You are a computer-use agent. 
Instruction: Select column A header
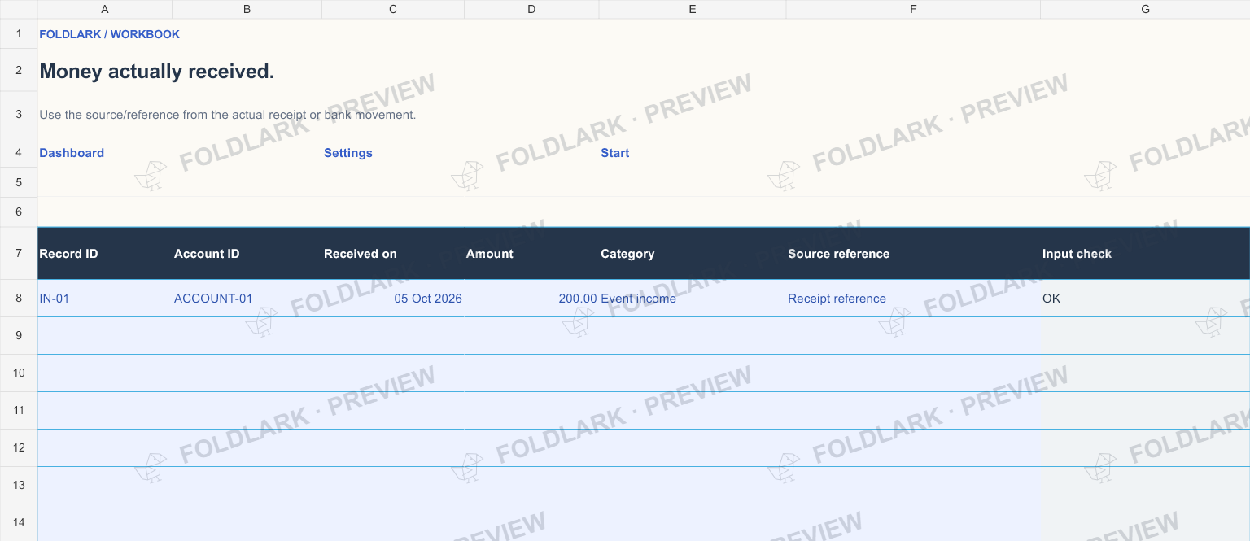pos(105,9)
